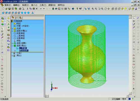Select the Pan view arrows icon
This screenshot has height=101, width=140.
pos(109,9)
